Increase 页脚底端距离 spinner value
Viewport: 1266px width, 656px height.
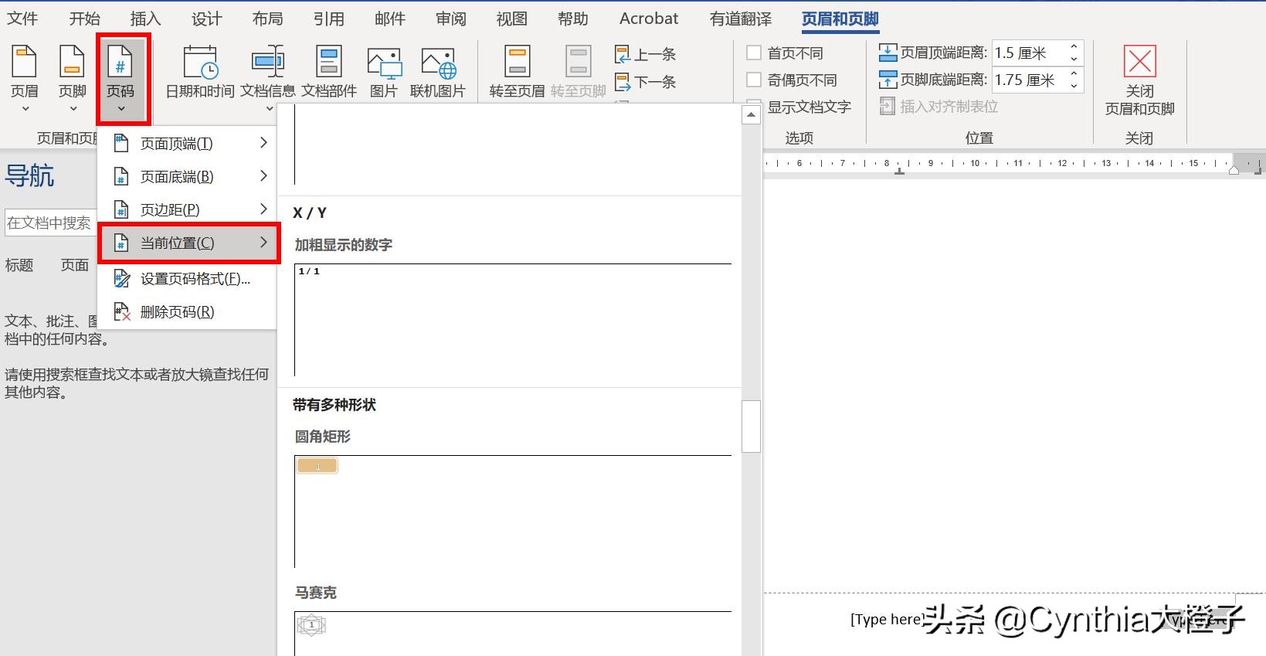(1074, 74)
